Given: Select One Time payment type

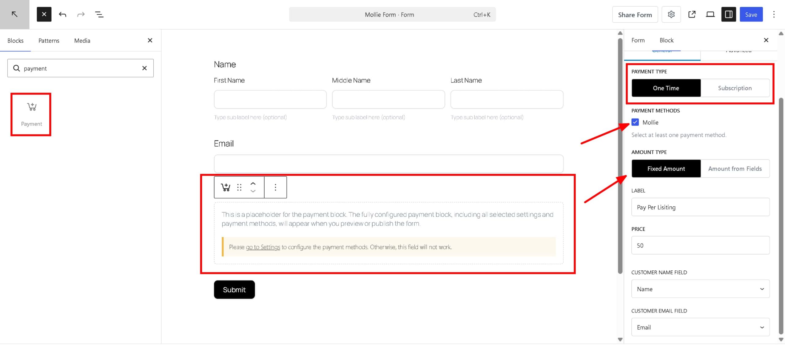Looking at the screenshot, I should point(666,88).
